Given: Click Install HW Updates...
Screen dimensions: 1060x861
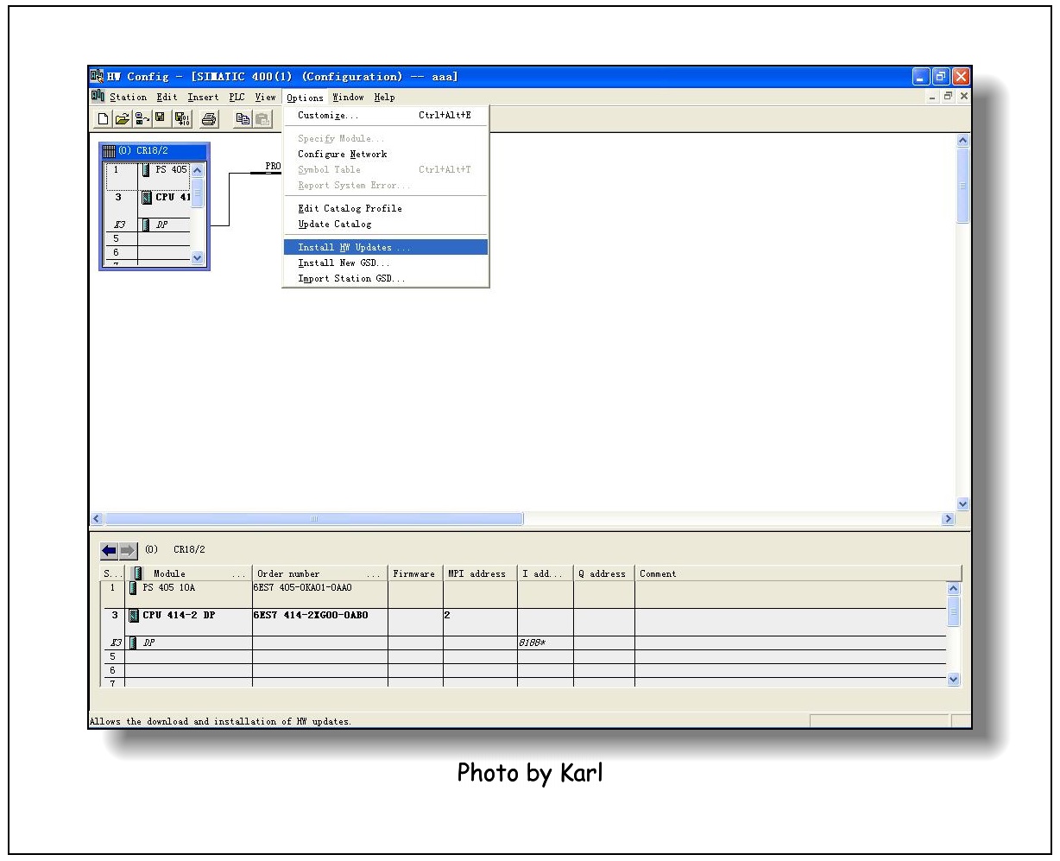Looking at the screenshot, I should (x=386, y=248).
